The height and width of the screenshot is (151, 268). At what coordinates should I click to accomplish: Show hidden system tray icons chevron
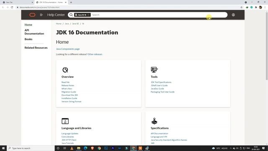(x=231, y=148)
